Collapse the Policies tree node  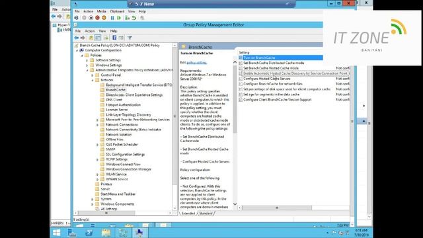pos(82,56)
